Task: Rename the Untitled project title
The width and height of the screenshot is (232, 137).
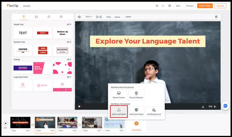Action: (27, 6)
